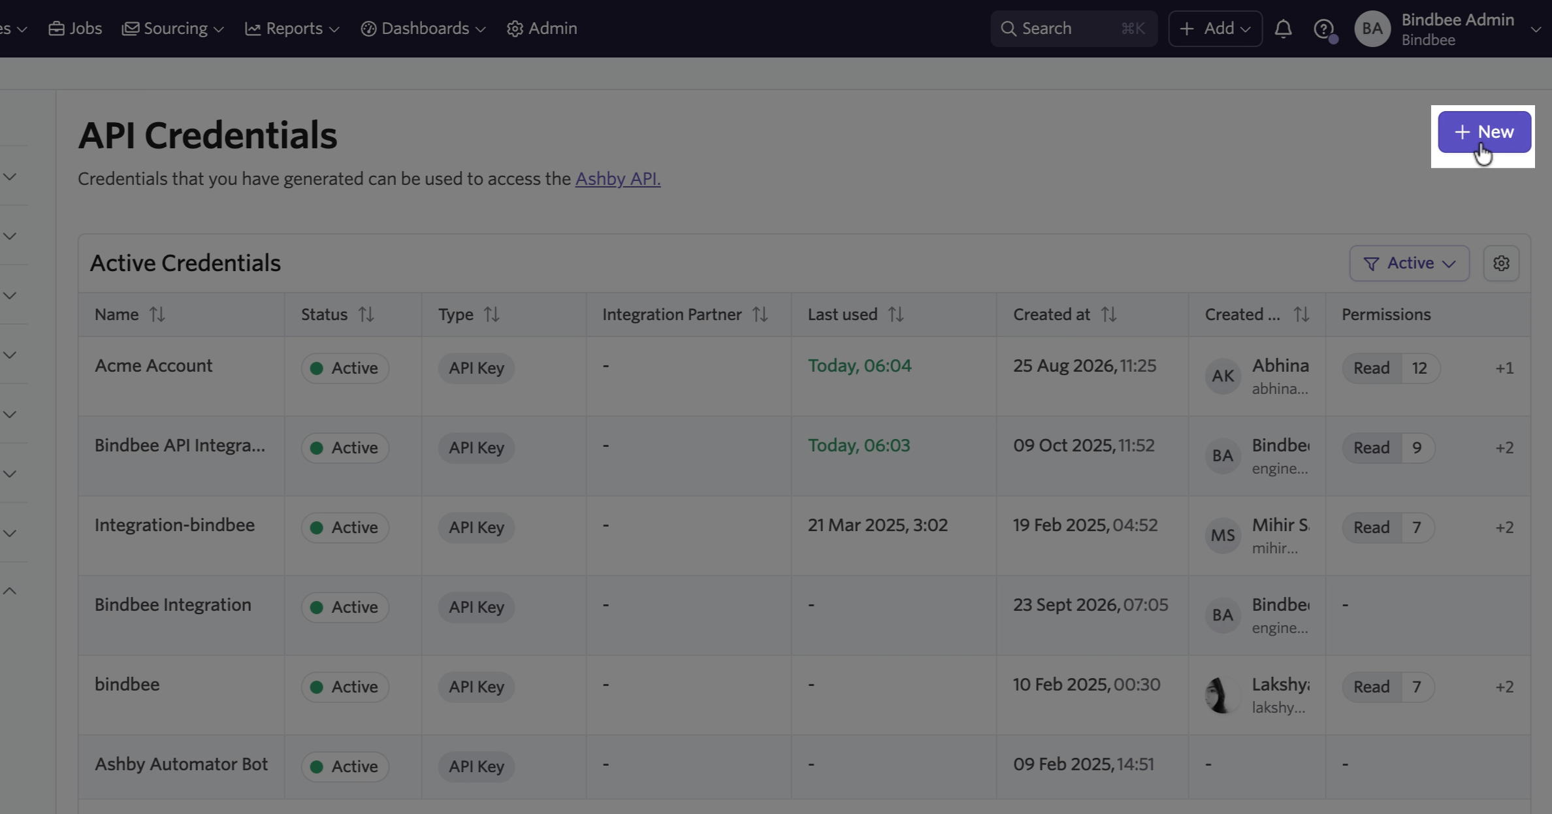Click the Search field in header
Image resolution: width=1552 pixels, height=814 pixels.
pos(1074,29)
